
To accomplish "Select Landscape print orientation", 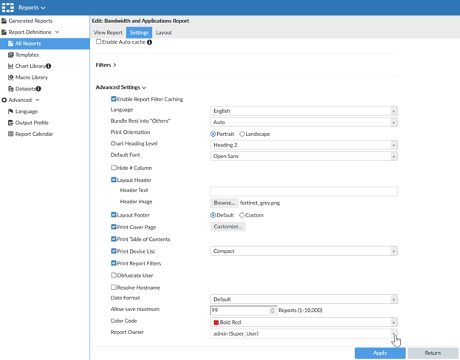I will (242, 134).
